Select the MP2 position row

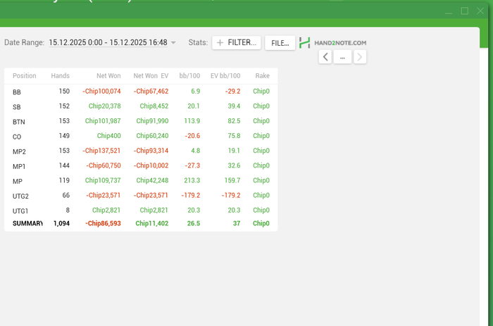click(141, 151)
